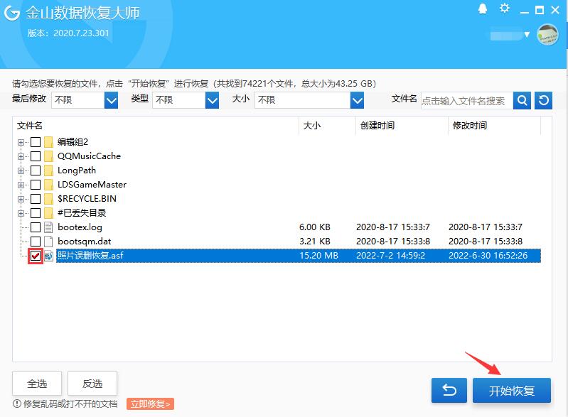
Task: Click the user avatar picture
Action: click(x=547, y=35)
